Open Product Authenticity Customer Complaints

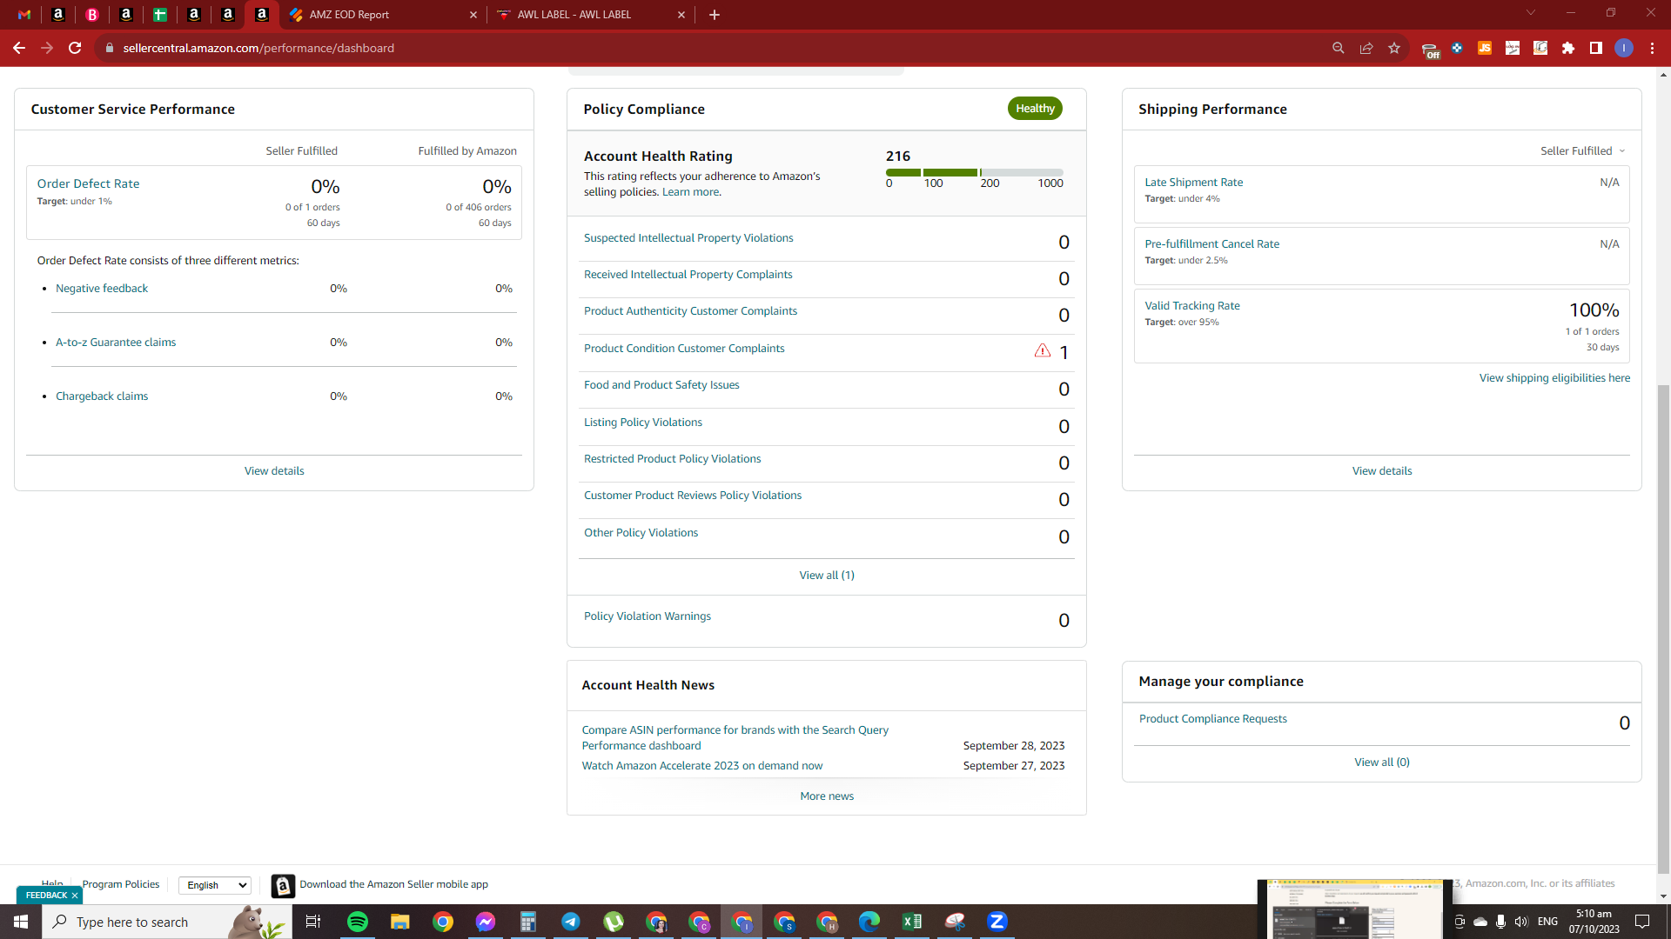[690, 311]
